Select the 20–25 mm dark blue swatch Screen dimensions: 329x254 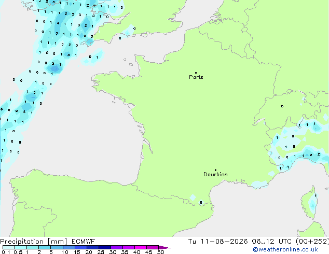[92, 247]
